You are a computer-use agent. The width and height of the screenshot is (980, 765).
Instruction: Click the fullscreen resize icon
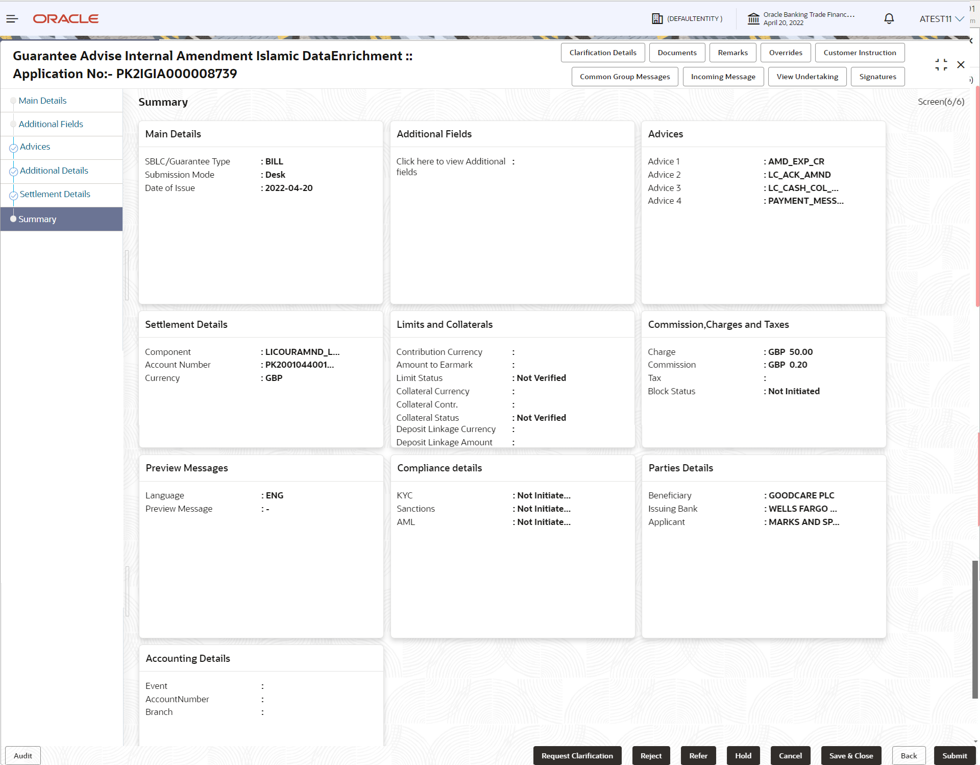(941, 64)
